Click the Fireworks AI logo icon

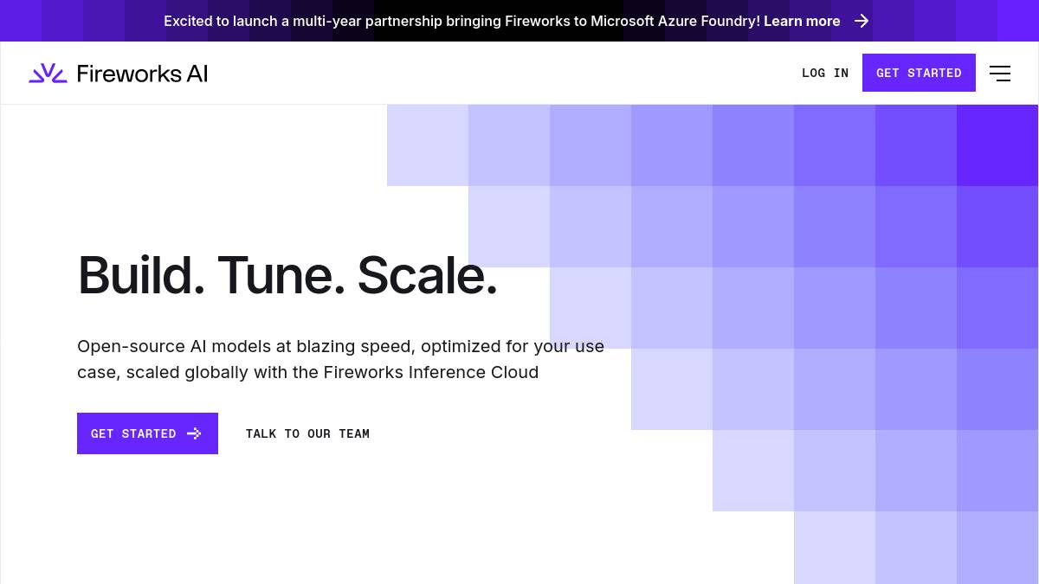click(48, 74)
